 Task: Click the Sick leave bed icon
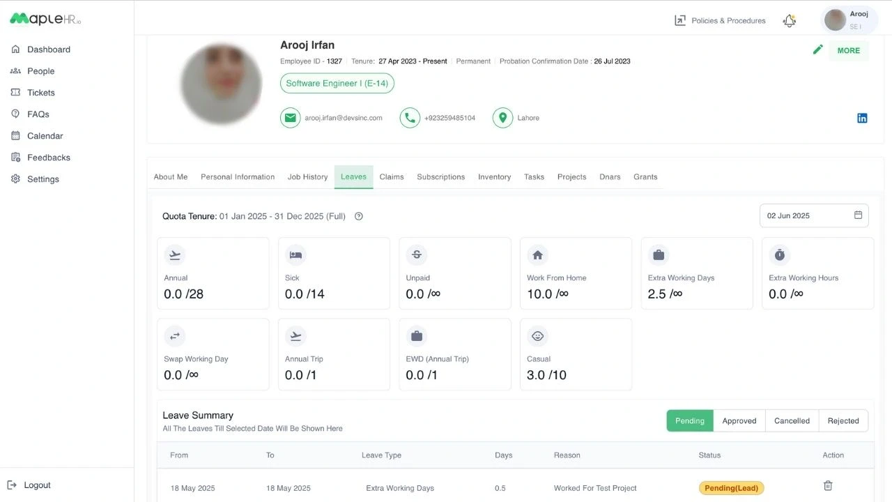(x=295, y=255)
